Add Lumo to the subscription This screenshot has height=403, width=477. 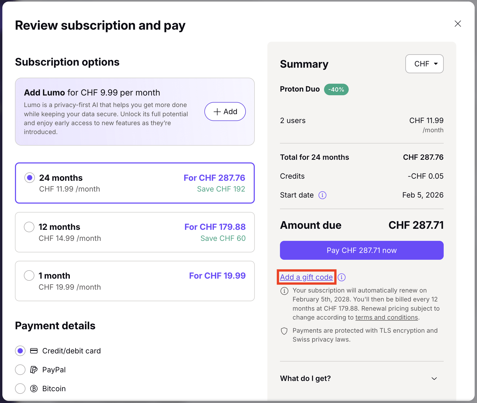tap(225, 112)
